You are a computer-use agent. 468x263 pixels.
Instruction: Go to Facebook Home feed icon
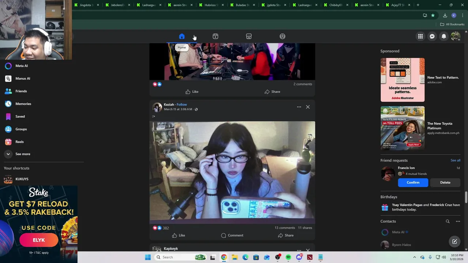pyautogui.click(x=182, y=37)
